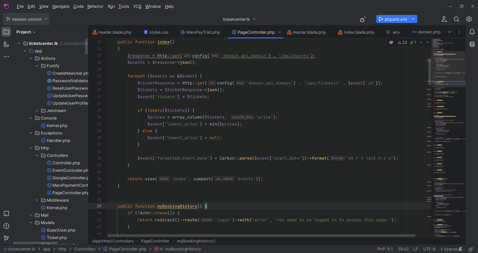Open the VCS menu
This screenshot has width=478, height=253.
coord(137,6)
